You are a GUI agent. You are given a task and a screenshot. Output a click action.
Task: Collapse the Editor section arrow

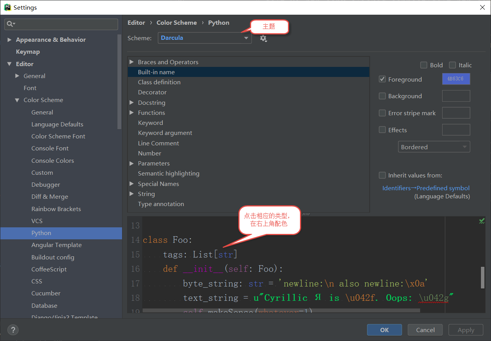(9, 64)
